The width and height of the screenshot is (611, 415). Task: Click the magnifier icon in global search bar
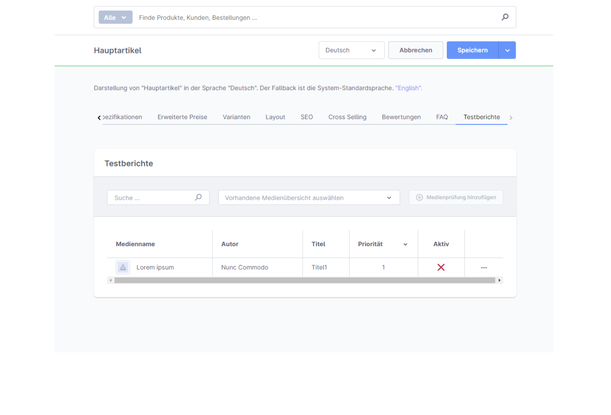(x=505, y=17)
